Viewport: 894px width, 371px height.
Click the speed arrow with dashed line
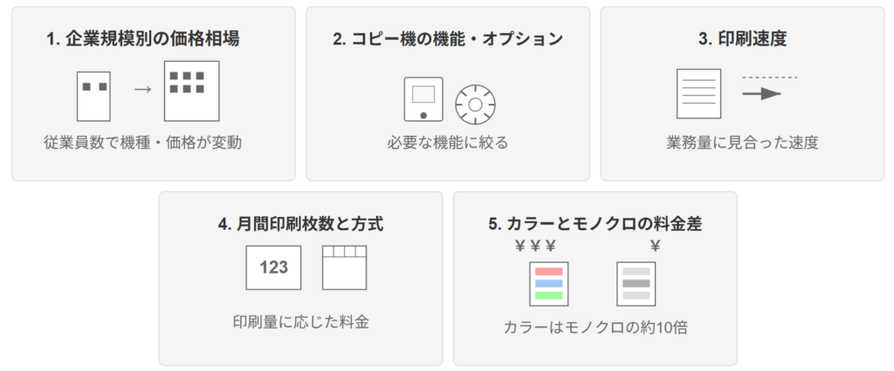pyautogui.click(x=768, y=87)
